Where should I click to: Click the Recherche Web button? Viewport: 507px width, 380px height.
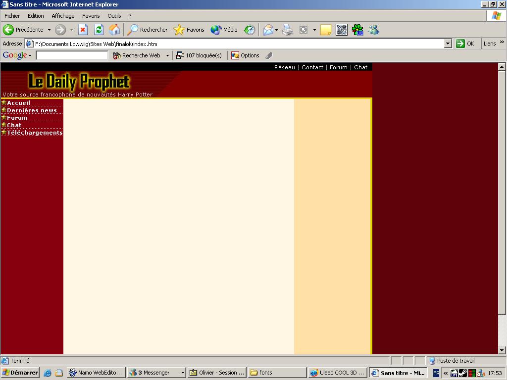click(137, 55)
